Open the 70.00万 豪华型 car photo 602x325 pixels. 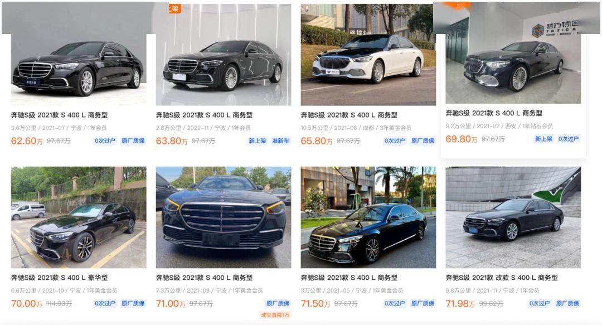pyautogui.click(x=79, y=217)
